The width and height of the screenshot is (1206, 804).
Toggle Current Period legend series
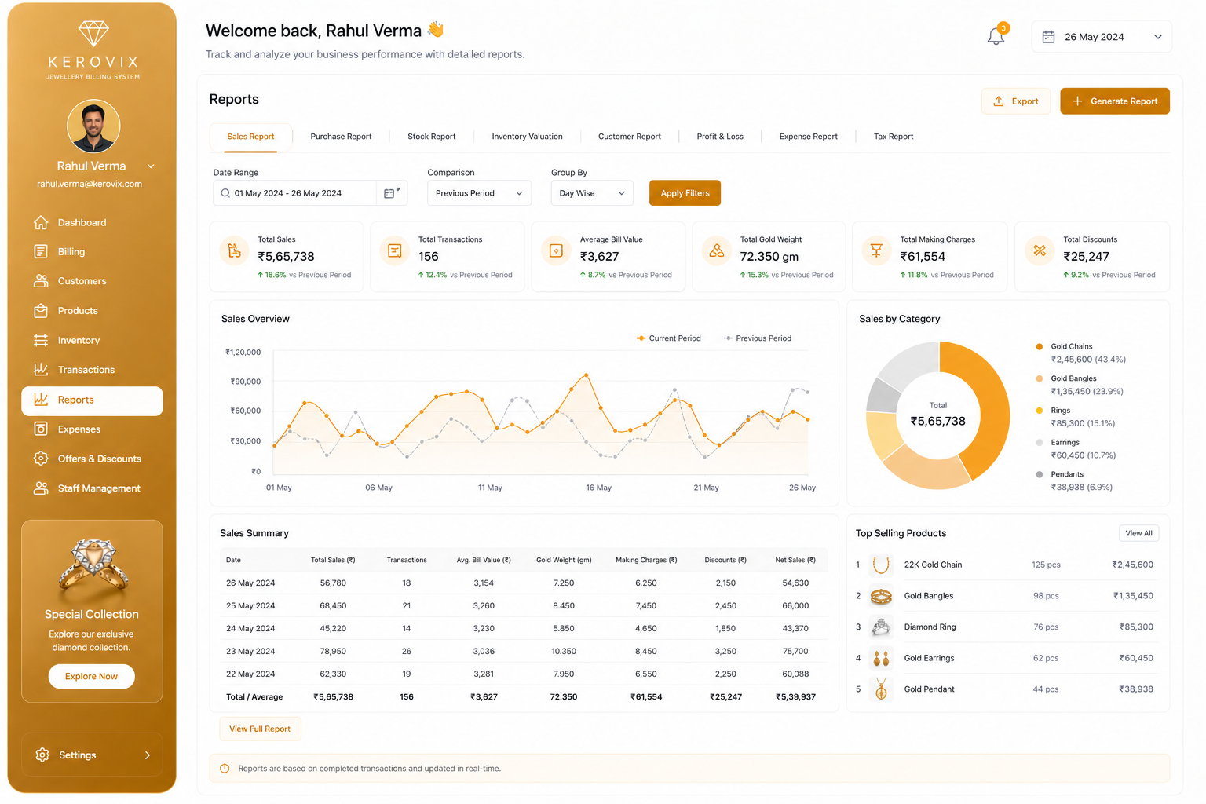point(668,338)
